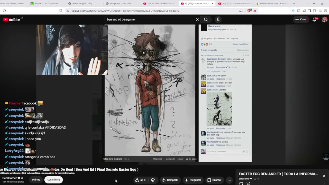Image resolution: width=329 pixels, height=185 pixels.
Task: Open the BersGamer channel name
Action: click(10, 178)
